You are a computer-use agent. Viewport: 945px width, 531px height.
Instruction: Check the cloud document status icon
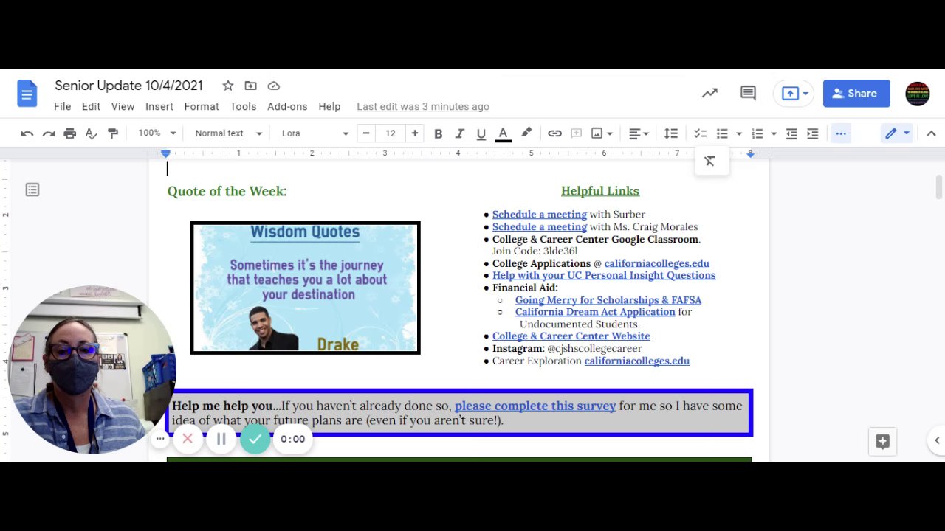click(x=273, y=86)
